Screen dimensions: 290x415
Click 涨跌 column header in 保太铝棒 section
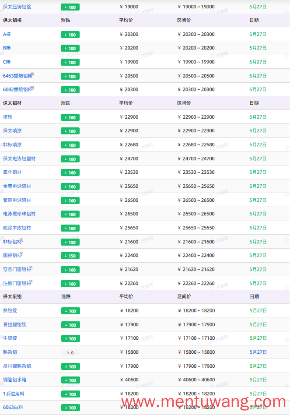pos(66,21)
